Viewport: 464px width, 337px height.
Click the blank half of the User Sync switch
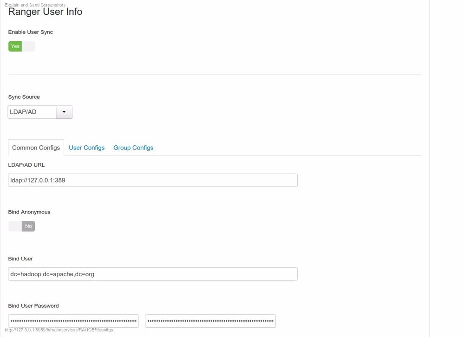[x=28, y=46]
